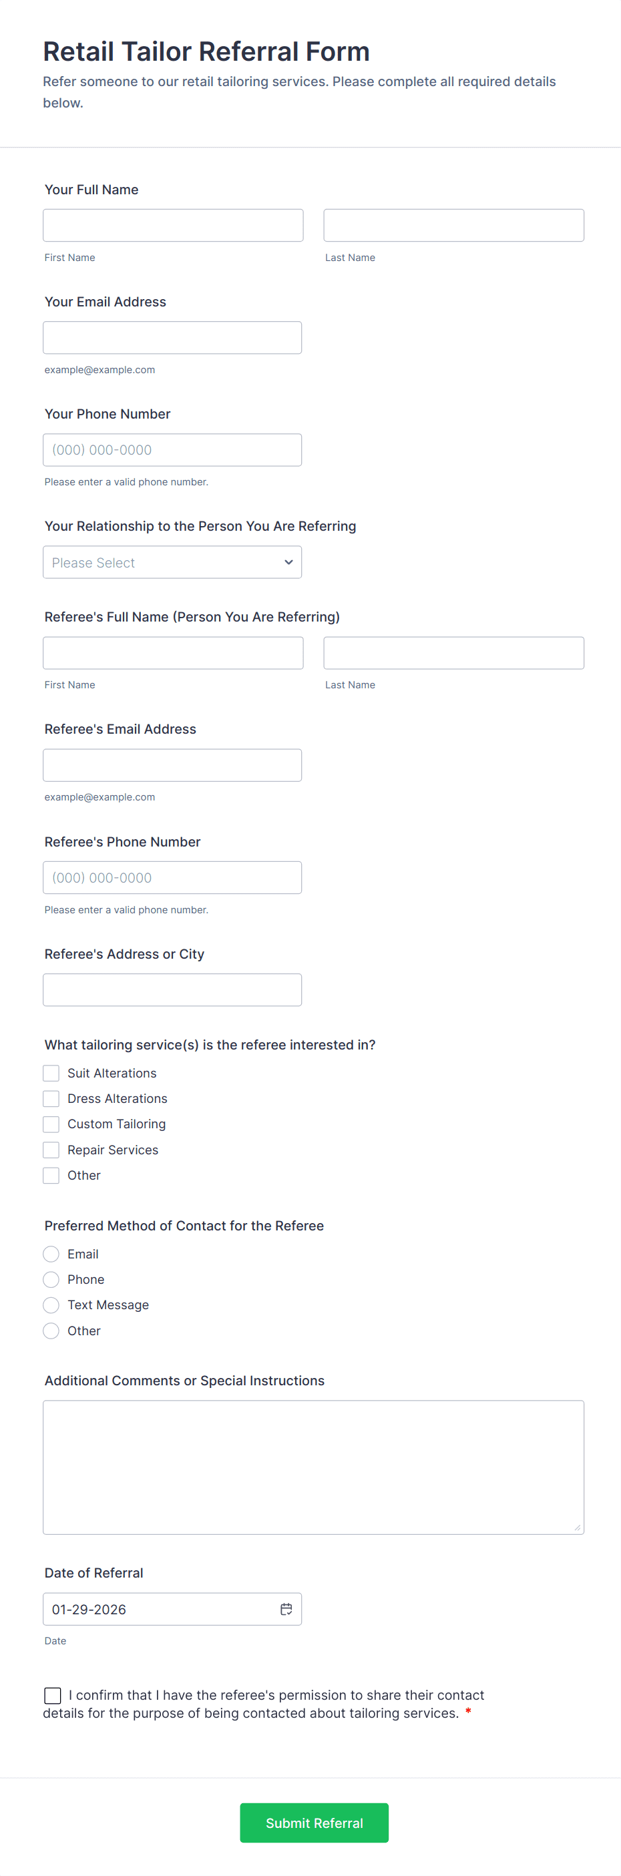Screen dimensions: 621x1876
Task: Check the Suit Alterations checkbox
Action: 51,1073
